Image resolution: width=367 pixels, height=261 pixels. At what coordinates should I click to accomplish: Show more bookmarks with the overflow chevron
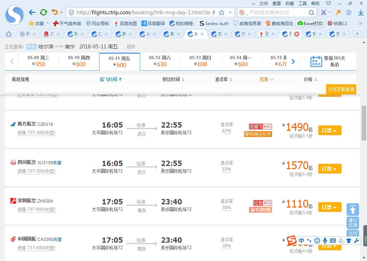361,23
